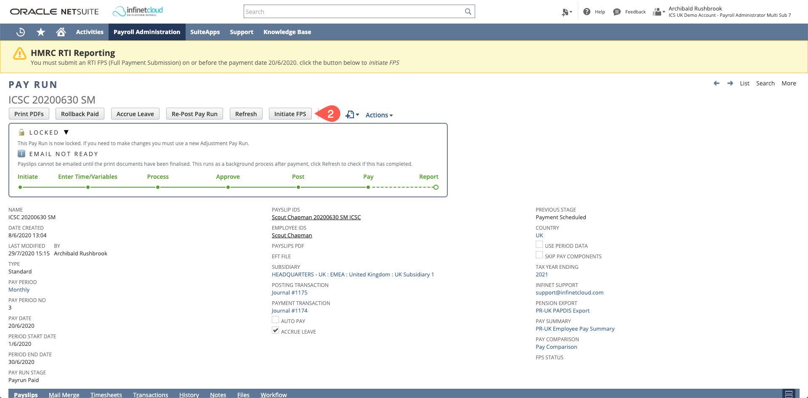Image resolution: width=808 pixels, height=398 pixels.
Task: Open the Timesheets subtab
Action: click(x=106, y=395)
